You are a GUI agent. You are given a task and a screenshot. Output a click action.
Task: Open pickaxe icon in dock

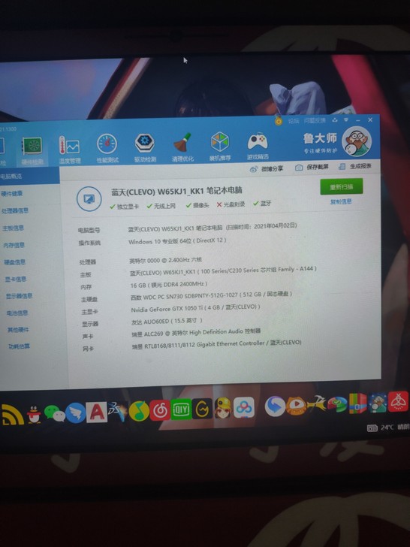(x=317, y=404)
